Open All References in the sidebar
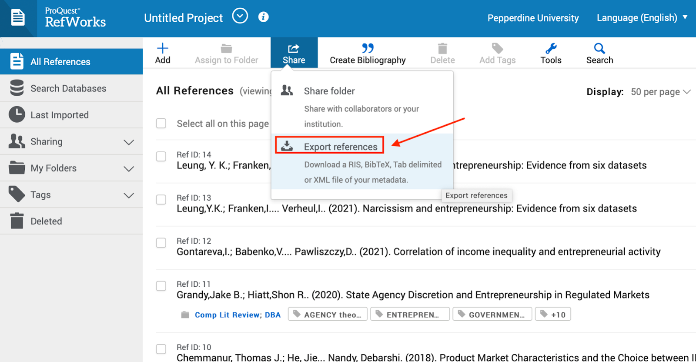 (x=71, y=61)
